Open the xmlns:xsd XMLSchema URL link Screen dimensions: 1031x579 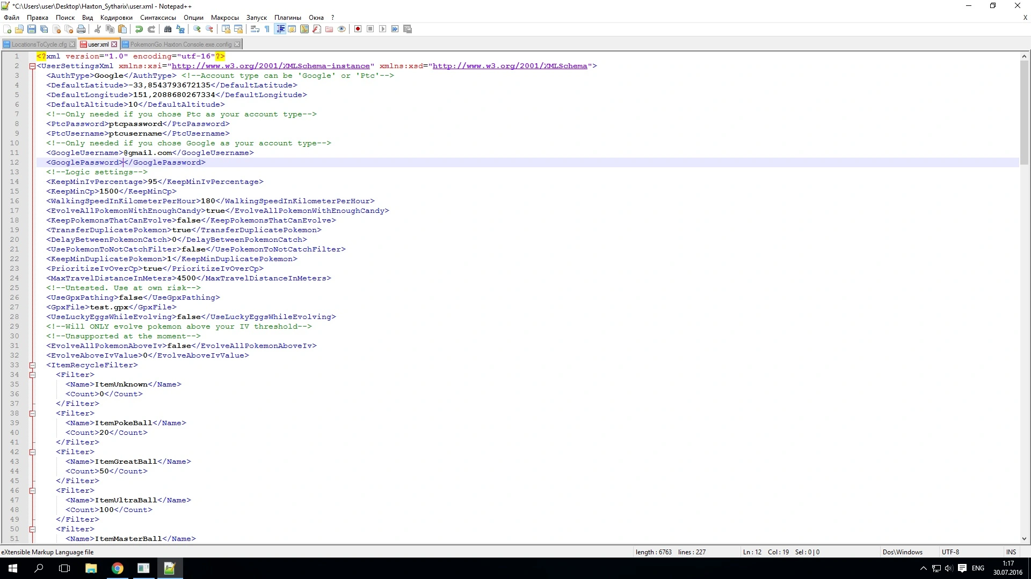pyautogui.click(x=510, y=66)
